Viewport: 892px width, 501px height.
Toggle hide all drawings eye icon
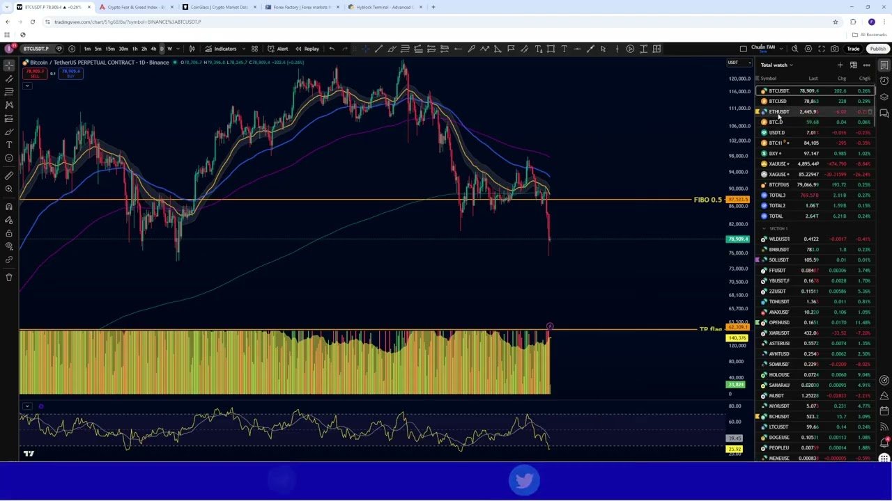pos(9,246)
